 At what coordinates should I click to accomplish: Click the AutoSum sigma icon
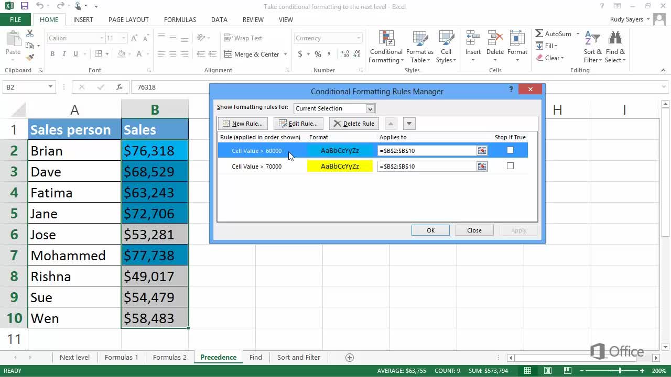(539, 34)
